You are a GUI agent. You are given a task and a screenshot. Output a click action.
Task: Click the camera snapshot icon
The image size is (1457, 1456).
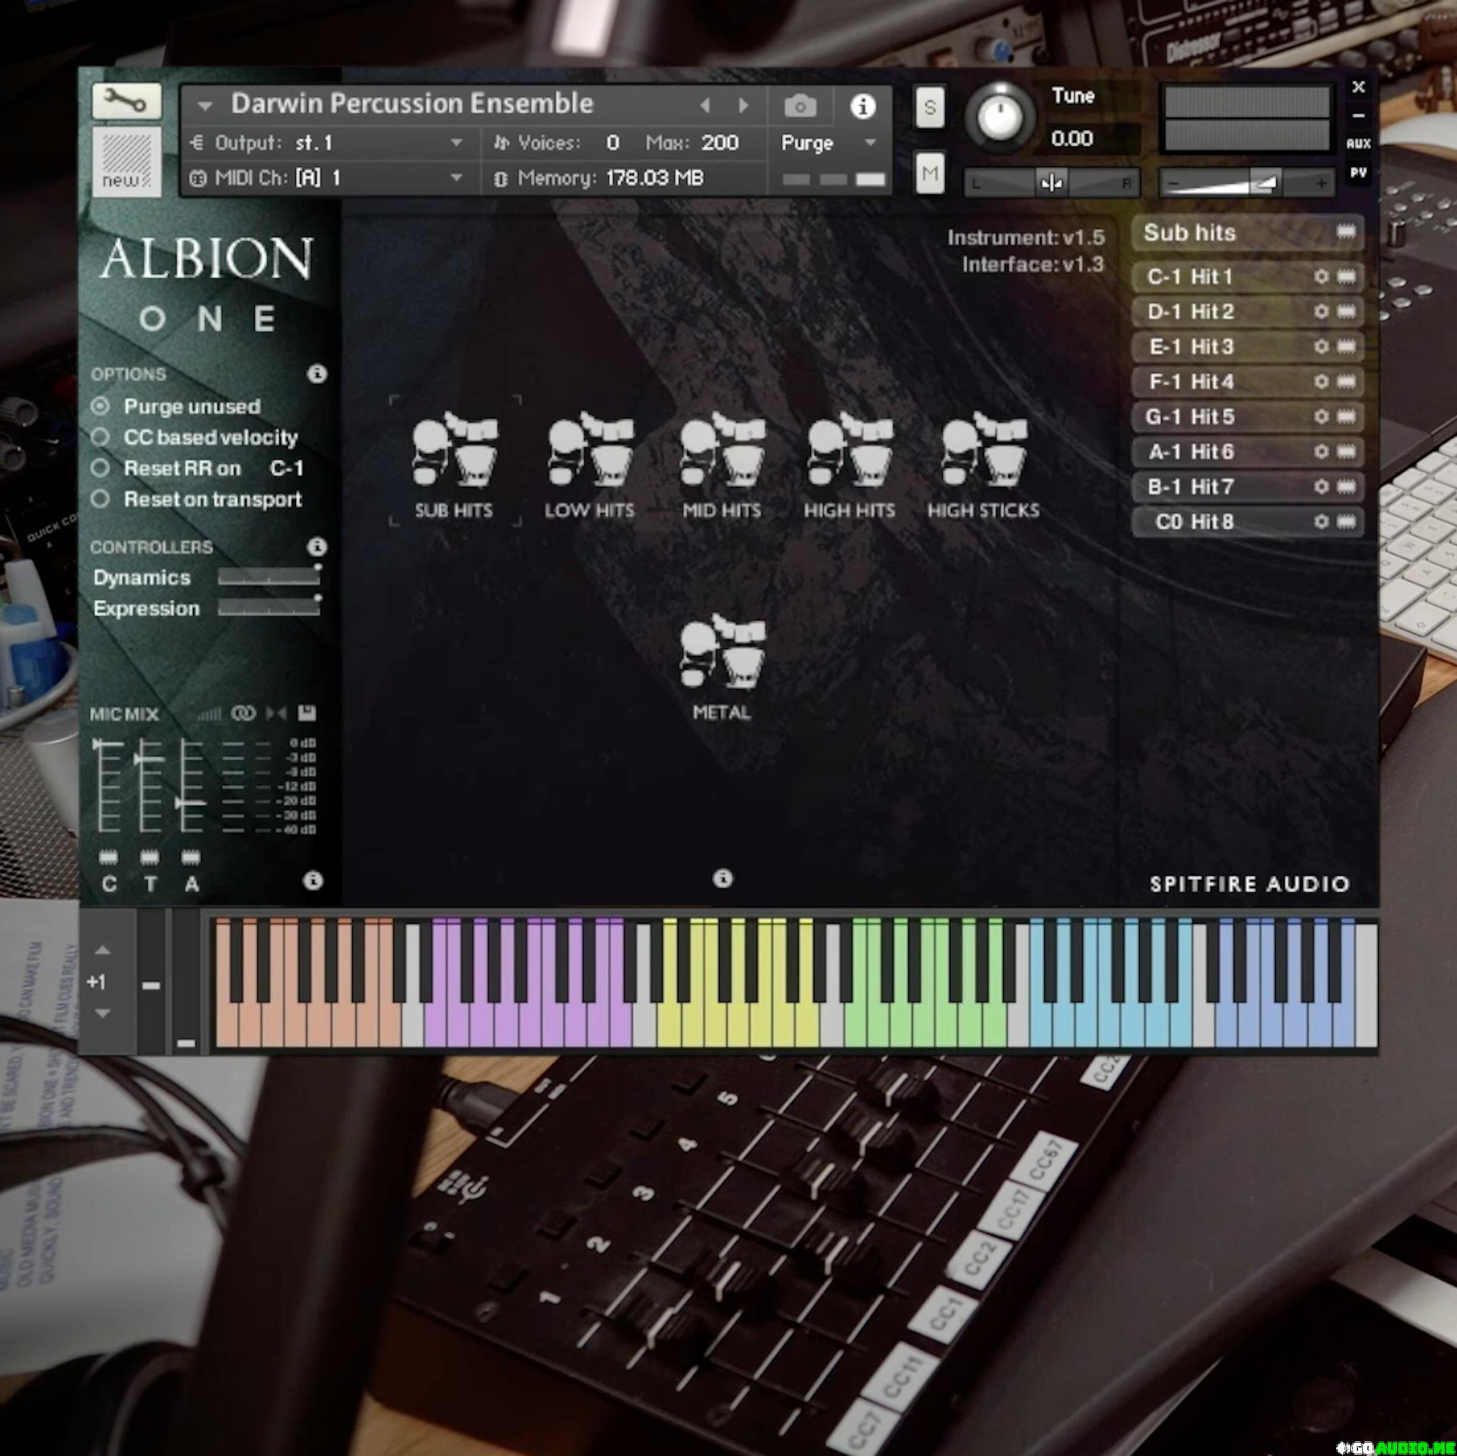[x=800, y=106]
